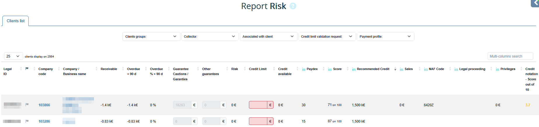539x127 pixels.
Task: Toggle the flag on client 103286 row
Action: pyautogui.click(x=27, y=121)
